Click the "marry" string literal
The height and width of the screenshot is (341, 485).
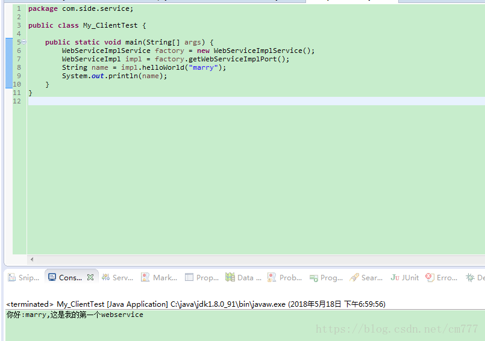pyautogui.click(x=203, y=67)
